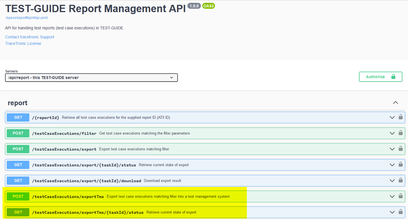Click the Authorize button
The width and height of the screenshot is (408, 220).
click(380, 77)
